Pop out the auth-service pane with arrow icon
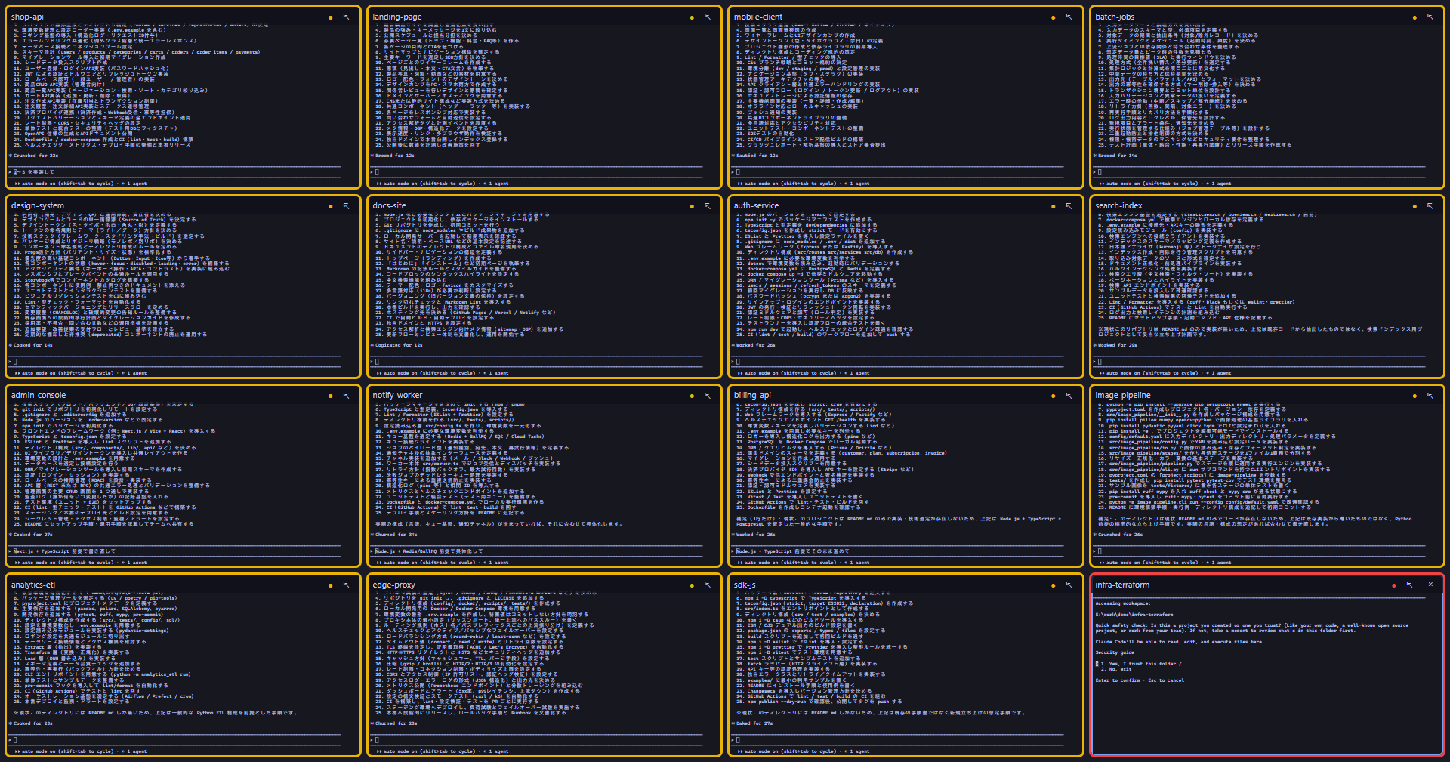This screenshot has height=762, width=1450. point(1069,205)
